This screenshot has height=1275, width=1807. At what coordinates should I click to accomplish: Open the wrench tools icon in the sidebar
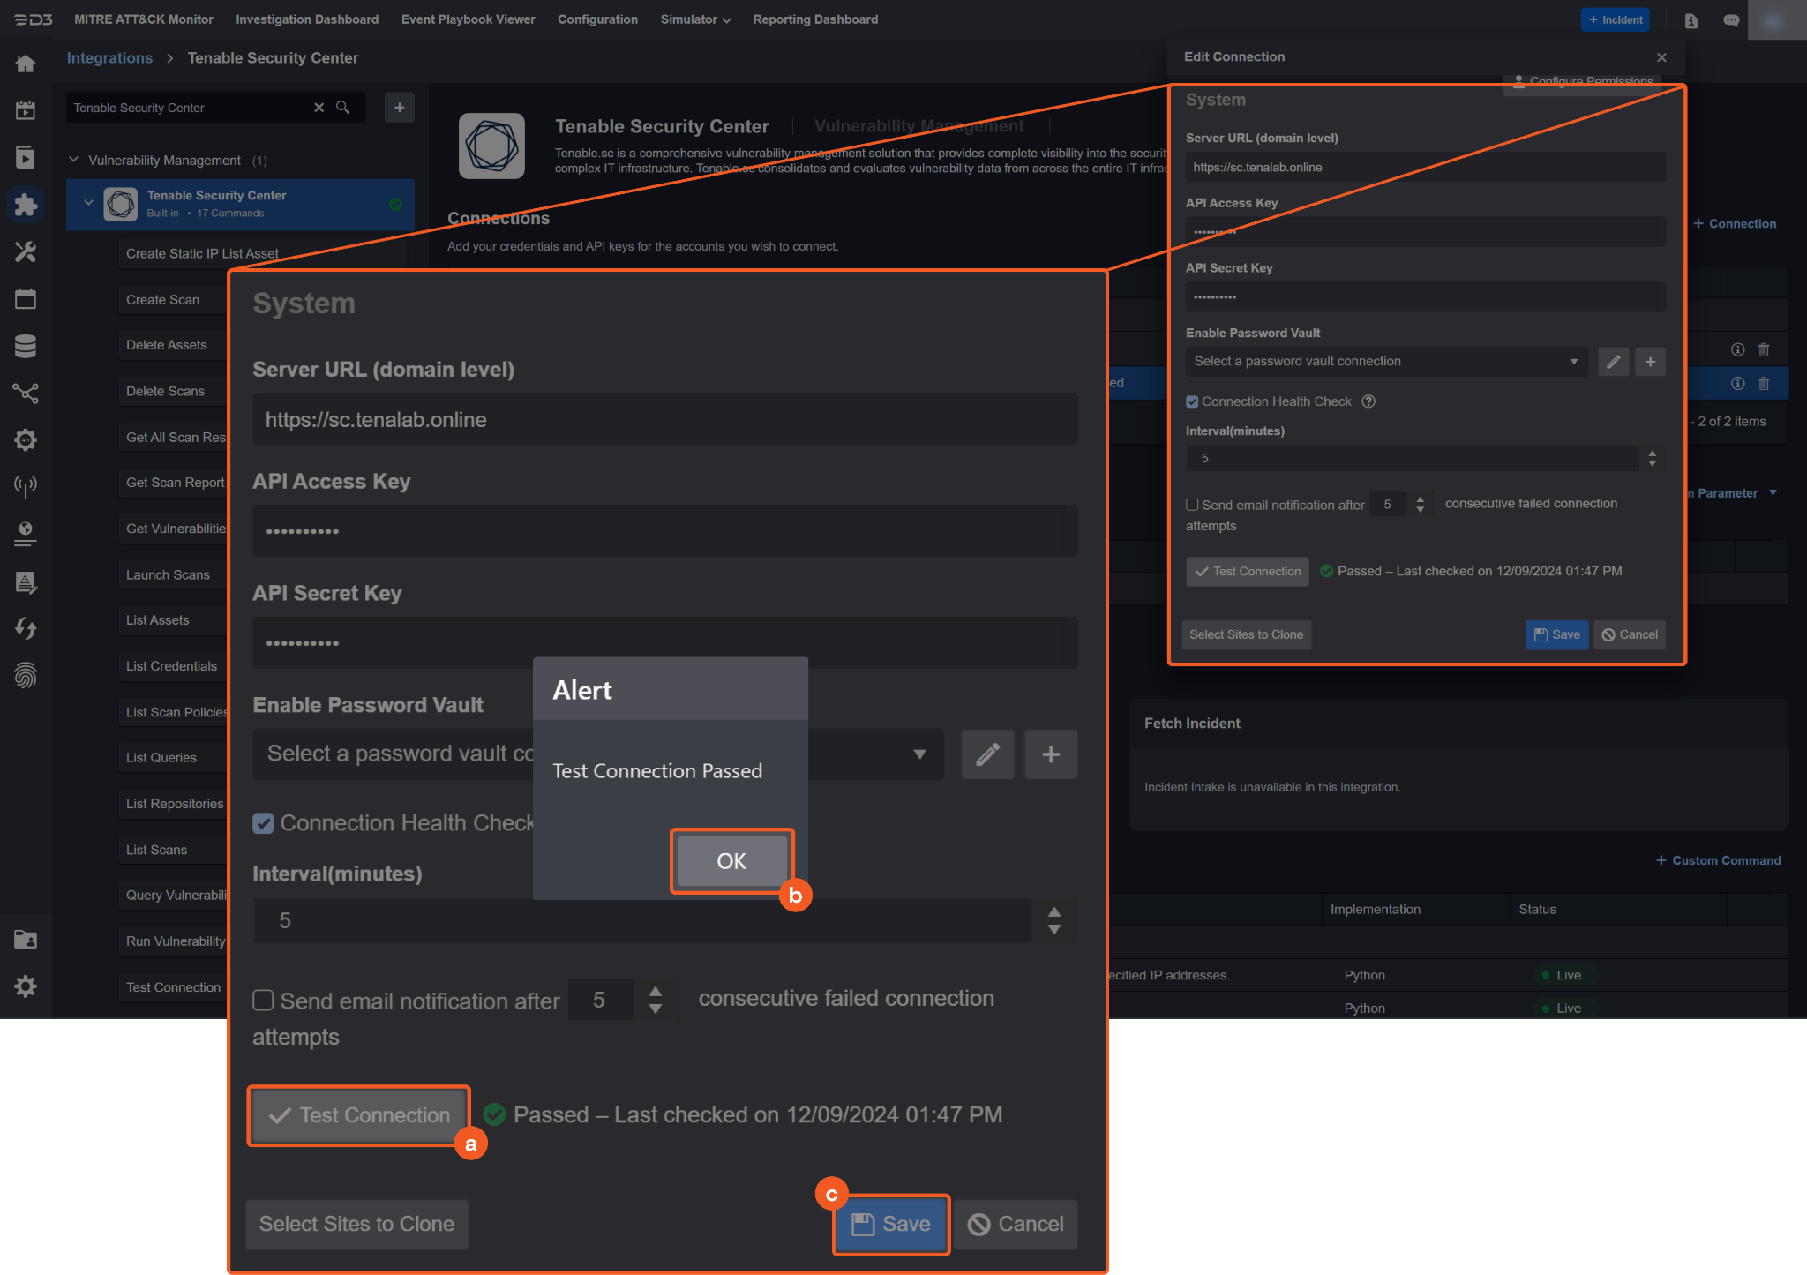coord(26,252)
